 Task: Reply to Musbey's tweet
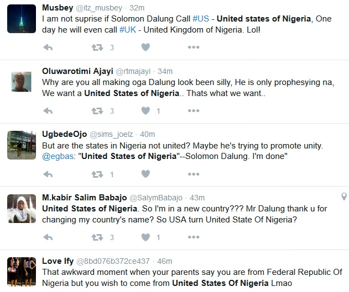point(48,47)
